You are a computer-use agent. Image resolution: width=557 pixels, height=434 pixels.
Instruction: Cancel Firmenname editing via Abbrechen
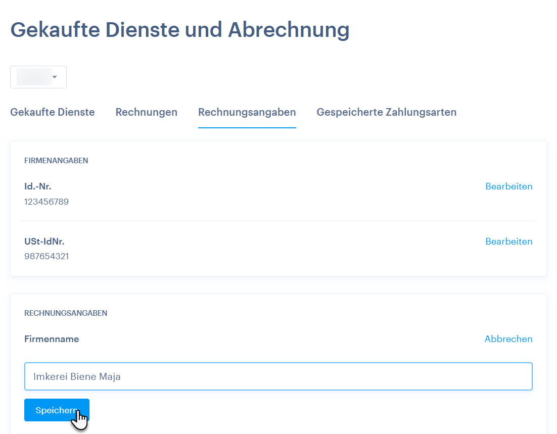pyautogui.click(x=508, y=339)
